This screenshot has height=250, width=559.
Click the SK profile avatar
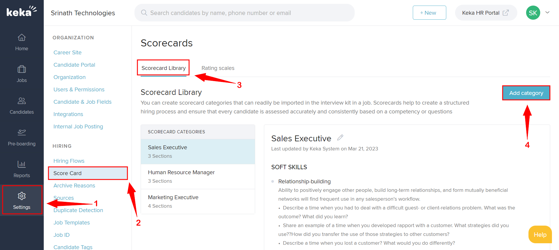[x=533, y=13]
